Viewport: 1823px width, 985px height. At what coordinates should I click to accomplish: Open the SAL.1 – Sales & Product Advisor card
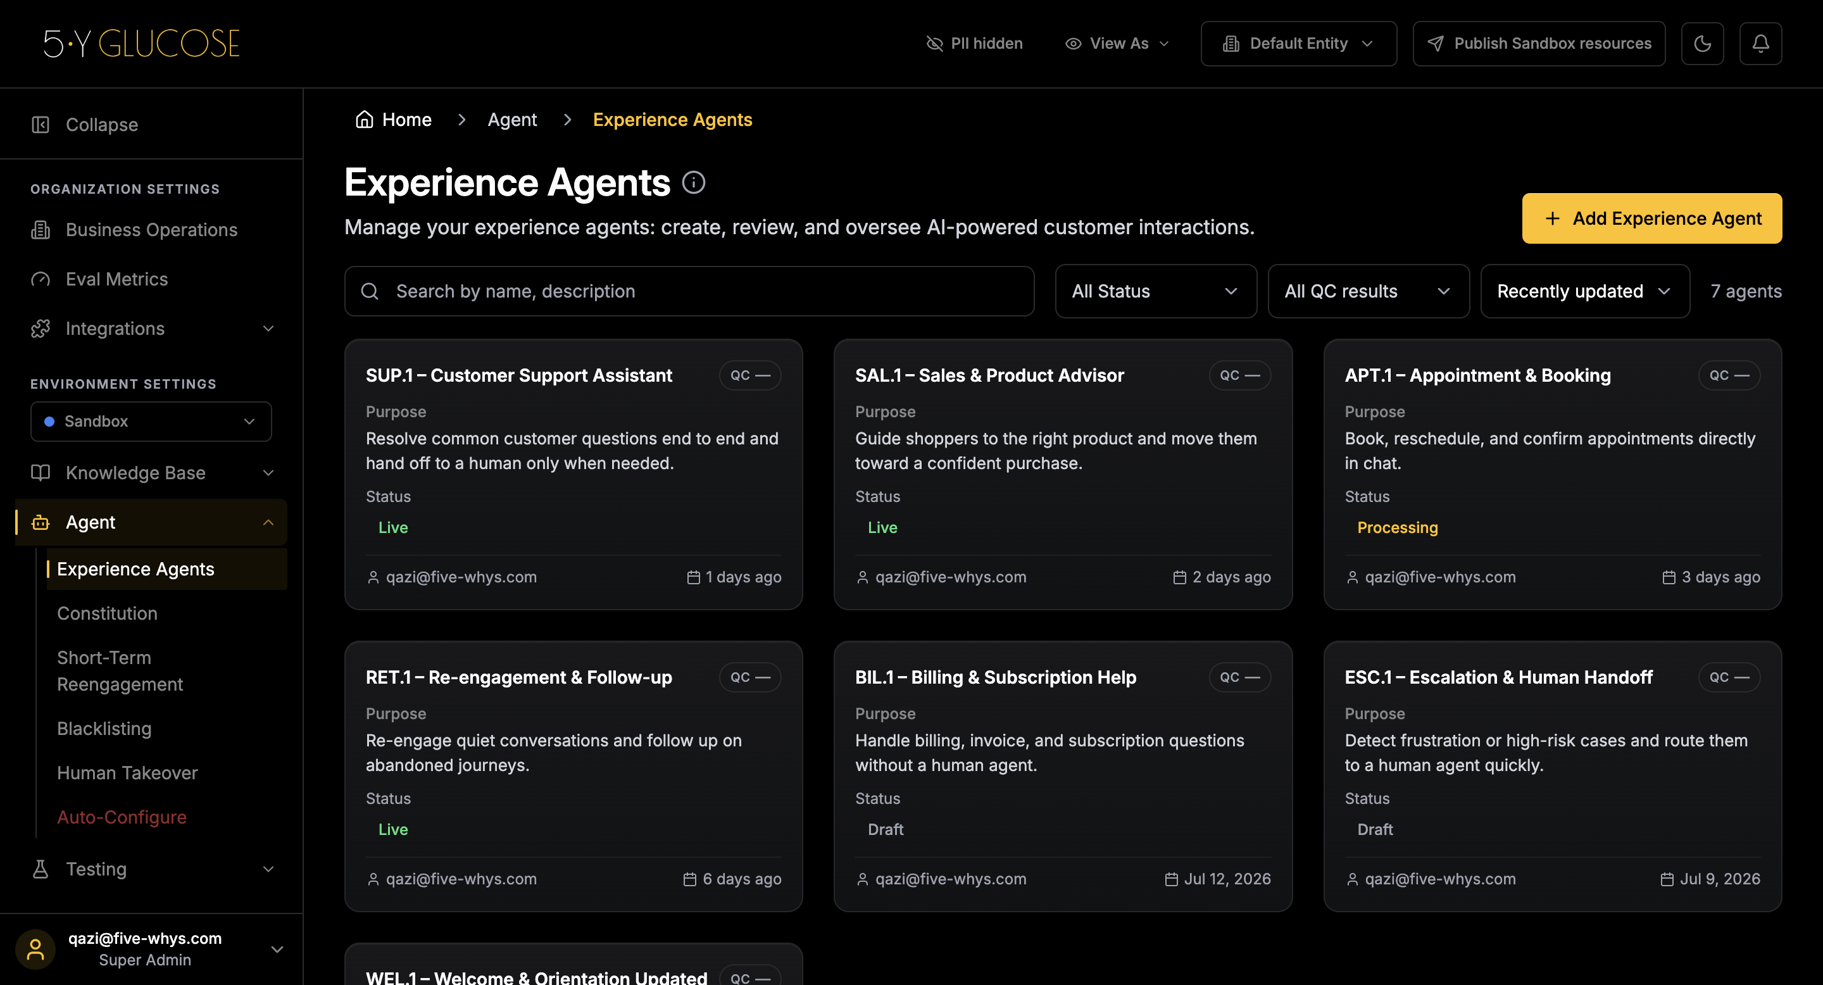1062,474
